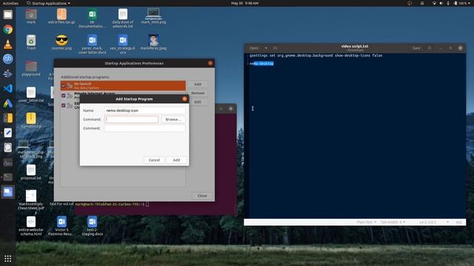
Task: Open the Files app in the dock
Action: (x=8, y=15)
